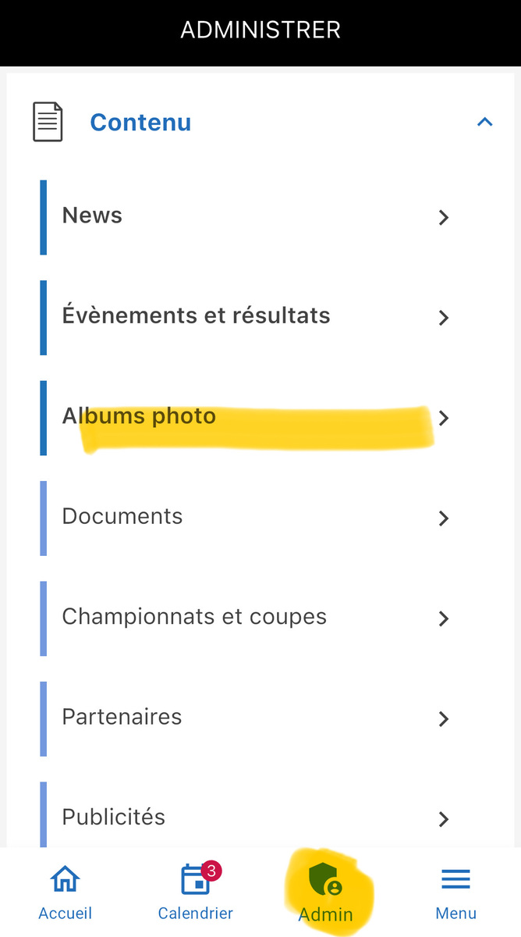Go to Publicités section

click(x=114, y=817)
